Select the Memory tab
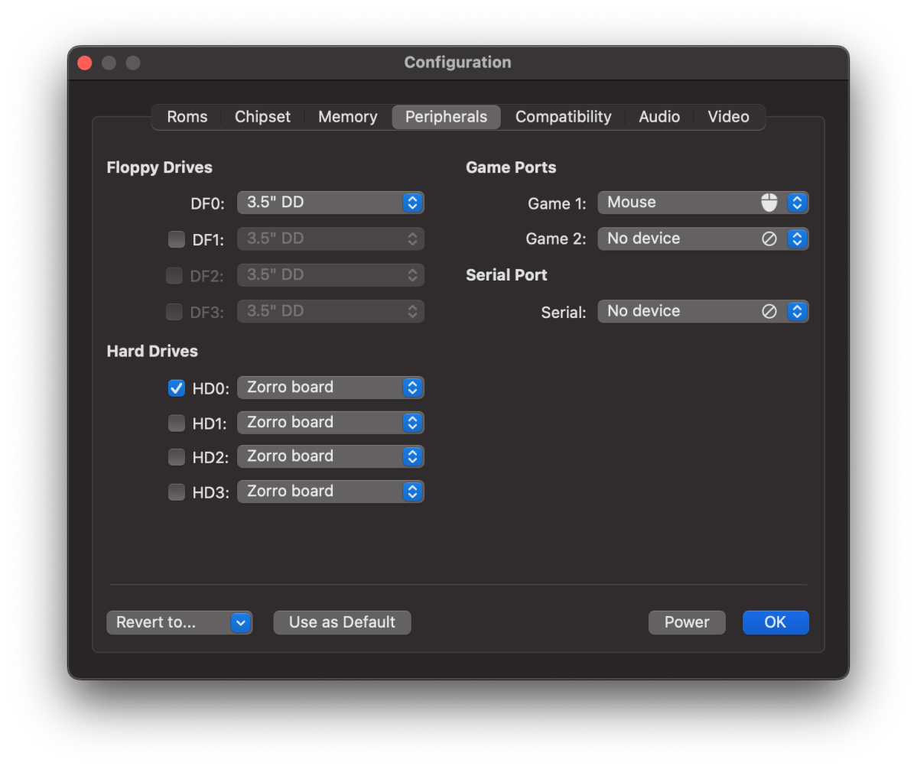This screenshot has width=917, height=769. tap(347, 117)
